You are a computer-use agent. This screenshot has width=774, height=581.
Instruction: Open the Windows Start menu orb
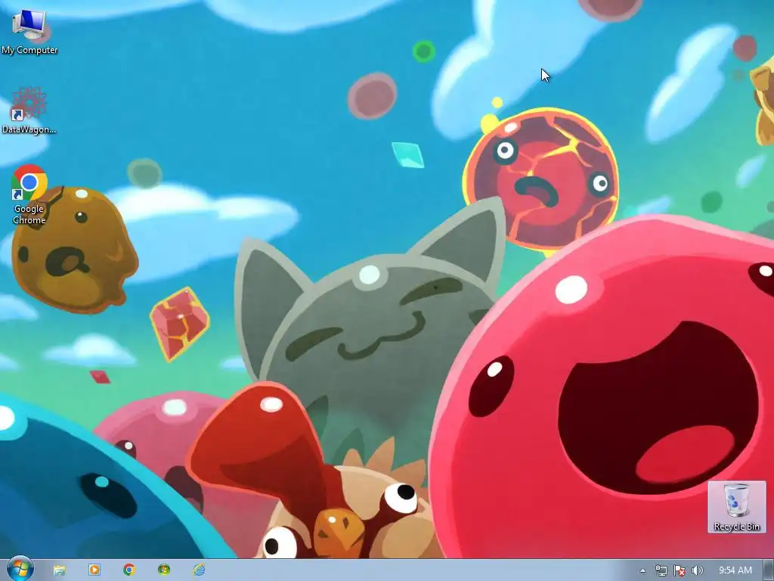tap(20, 570)
